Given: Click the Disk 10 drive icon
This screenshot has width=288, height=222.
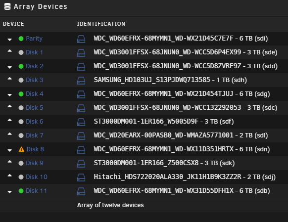Looking at the screenshot, I should click(x=81, y=178).
